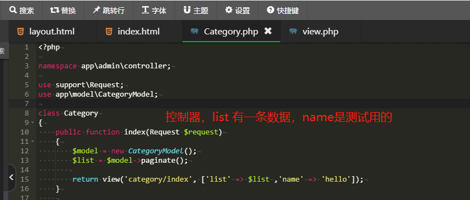Click the '<?php' opening tag
The height and width of the screenshot is (200, 470).
click(49, 47)
